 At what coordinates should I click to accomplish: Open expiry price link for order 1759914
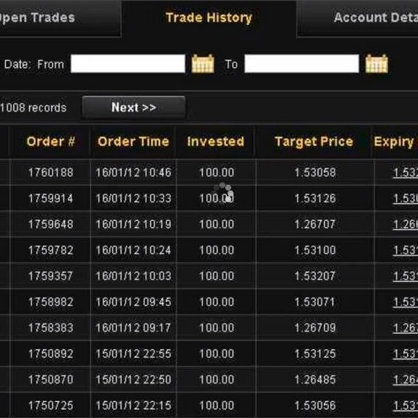pyautogui.click(x=405, y=199)
